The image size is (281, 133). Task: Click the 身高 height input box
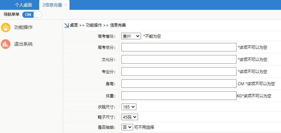179,84
